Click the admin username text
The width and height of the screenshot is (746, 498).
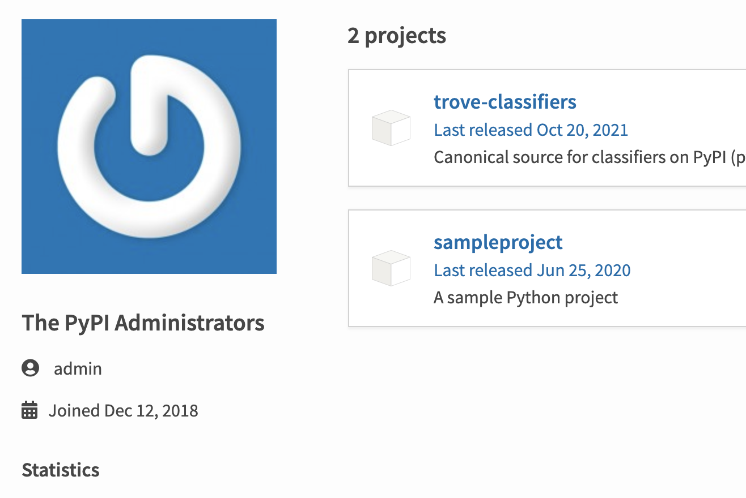pyautogui.click(x=78, y=368)
